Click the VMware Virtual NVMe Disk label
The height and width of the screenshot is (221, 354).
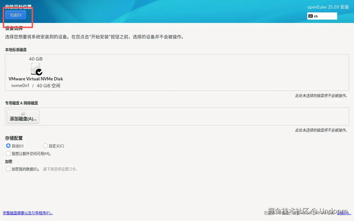(x=36, y=79)
